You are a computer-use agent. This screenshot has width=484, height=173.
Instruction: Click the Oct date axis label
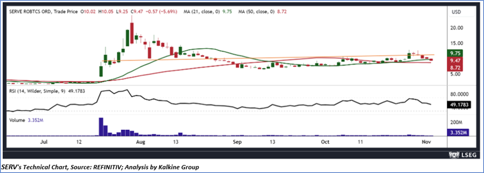tap(325, 142)
